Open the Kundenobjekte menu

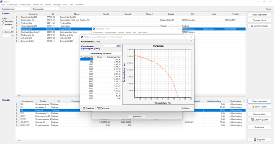point(13,5)
